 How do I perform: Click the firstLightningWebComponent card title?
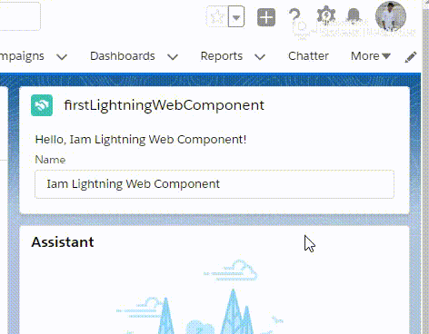pyautogui.click(x=164, y=105)
